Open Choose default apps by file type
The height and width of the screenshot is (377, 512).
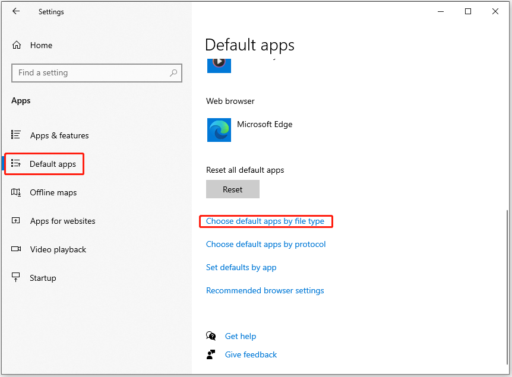point(265,221)
